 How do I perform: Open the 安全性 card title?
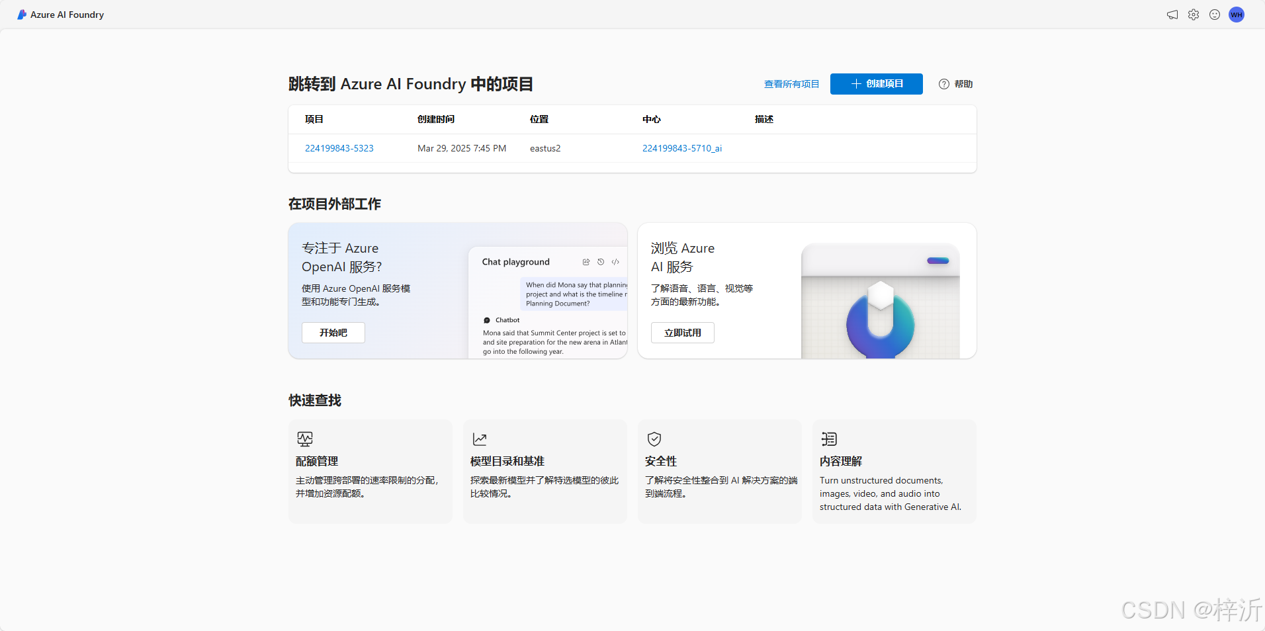tap(661, 461)
